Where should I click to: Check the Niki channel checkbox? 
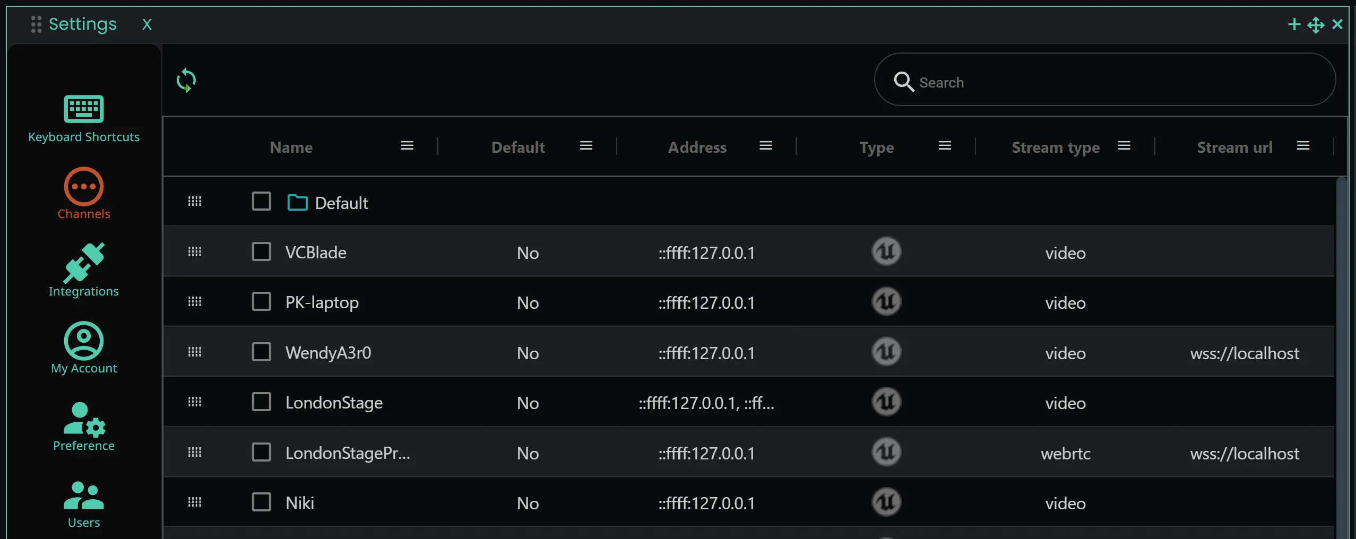coord(261,501)
